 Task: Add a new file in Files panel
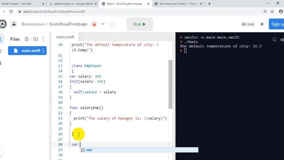(x=27, y=39)
